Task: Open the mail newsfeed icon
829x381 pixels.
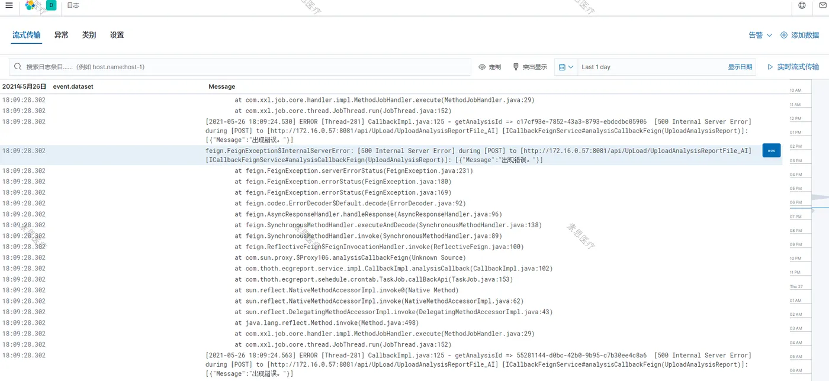Action: click(x=822, y=5)
